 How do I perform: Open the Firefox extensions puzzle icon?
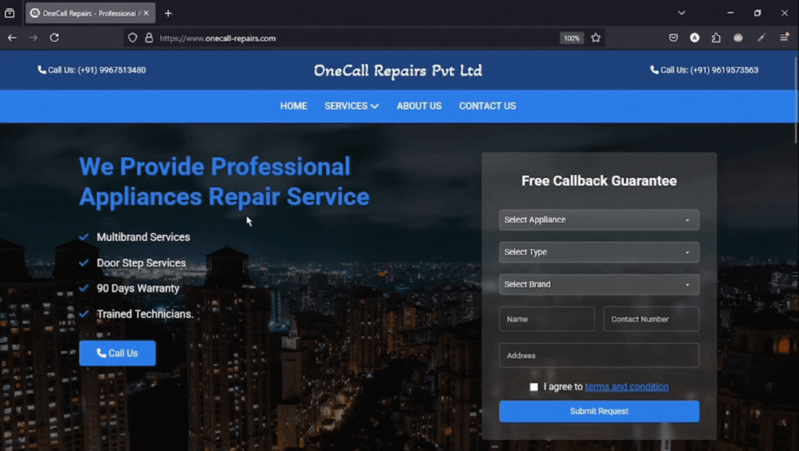coord(716,38)
